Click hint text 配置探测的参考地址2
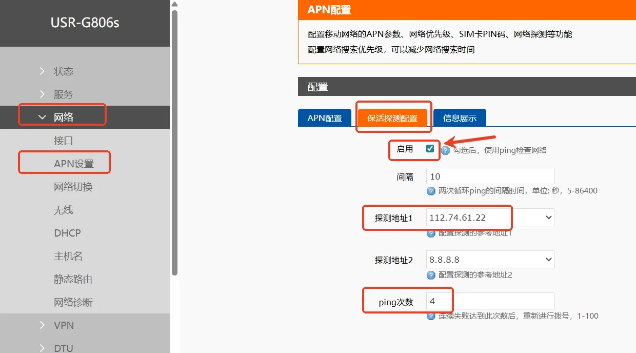This screenshot has width=636, height=353. tap(475, 275)
